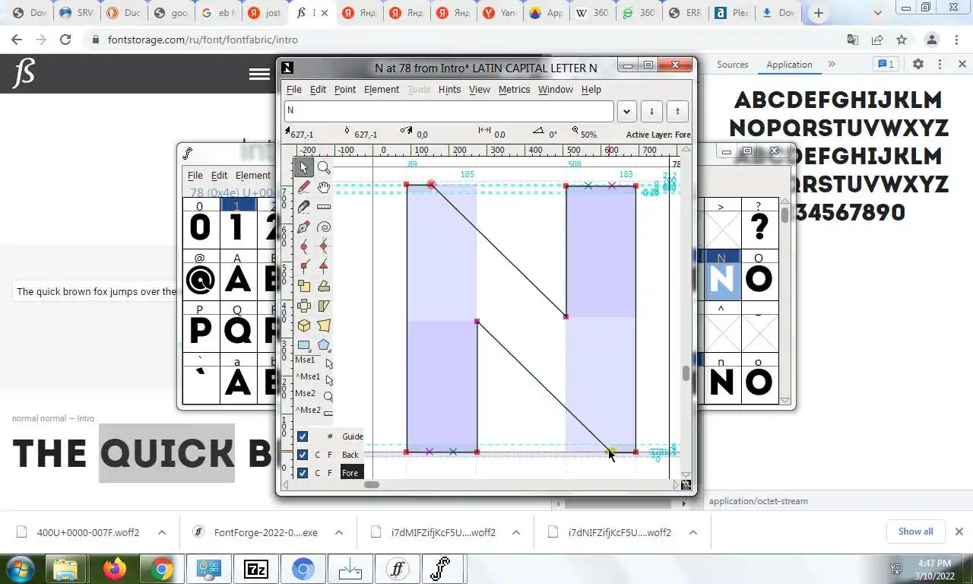Expand the glyph name dropdown arrow
Screen dimensions: 973x584
(626, 111)
